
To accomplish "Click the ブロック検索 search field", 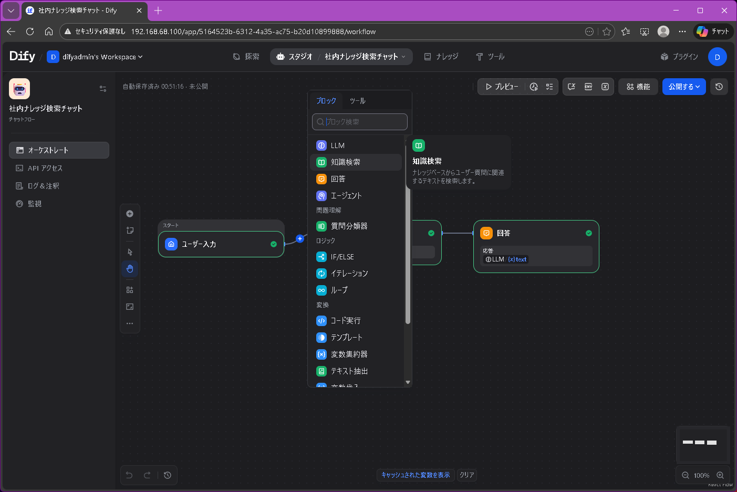I will (x=360, y=122).
